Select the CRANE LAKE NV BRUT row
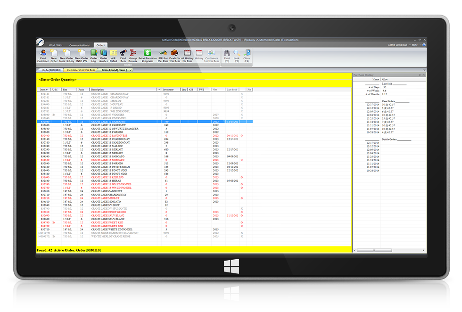The image size is (462, 312). tap(145, 205)
